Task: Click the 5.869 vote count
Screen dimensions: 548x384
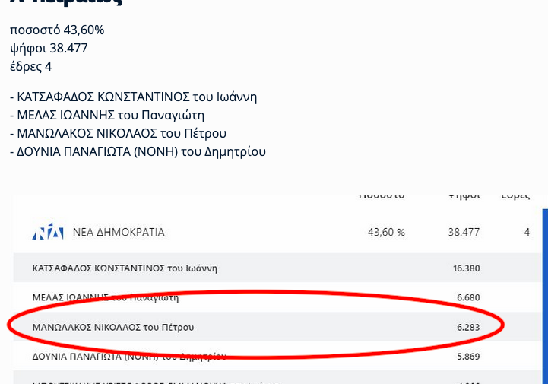Action: 467,355
